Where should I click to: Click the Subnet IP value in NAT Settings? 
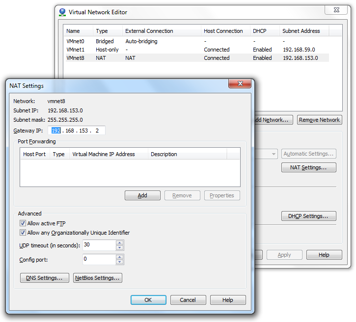point(65,110)
